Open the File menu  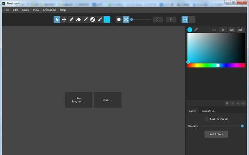[x=7, y=10]
